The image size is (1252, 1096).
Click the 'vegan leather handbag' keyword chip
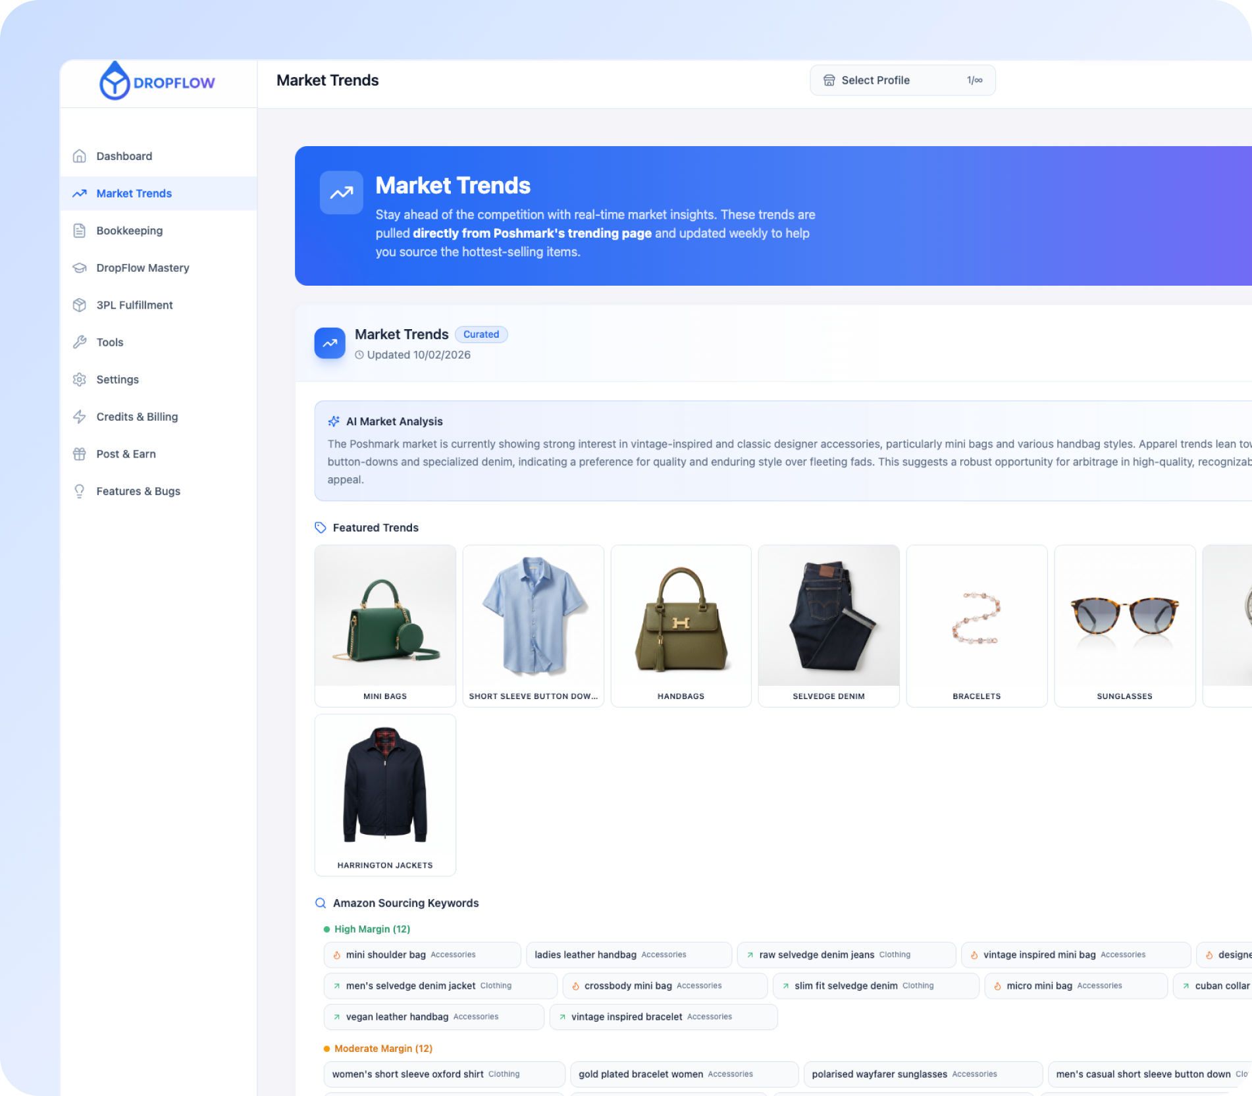[433, 1016]
